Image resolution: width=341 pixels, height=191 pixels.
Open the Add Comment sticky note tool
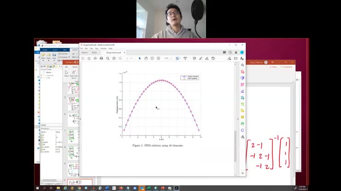pos(194,58)
